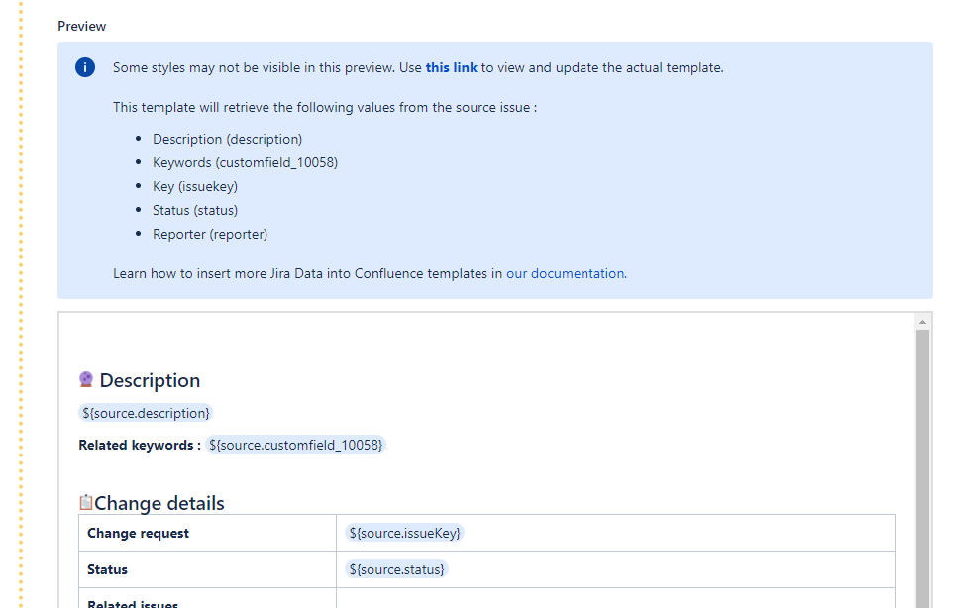Click the scrollbar up arrow icon
Viewport: 957px width, 608px height.
922,320
